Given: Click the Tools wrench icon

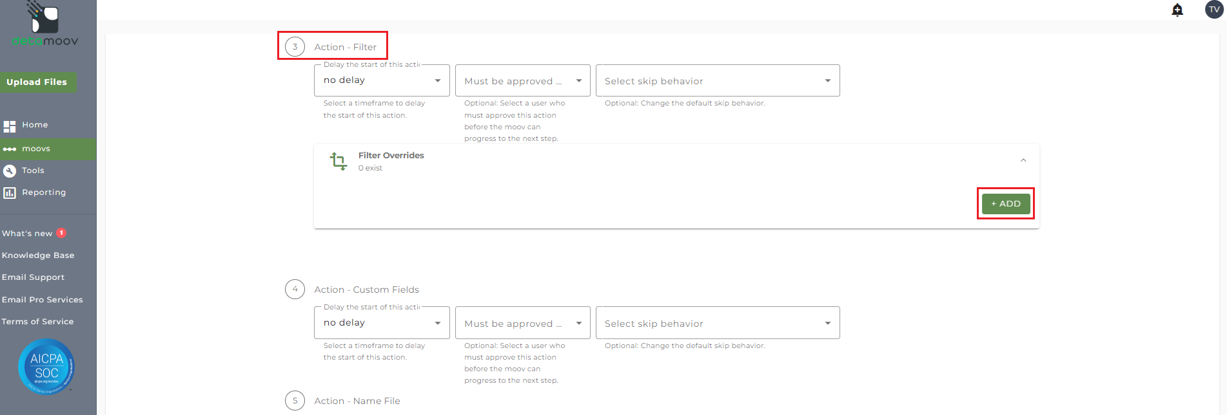Looking at the screenshot, I should [10, 171].
